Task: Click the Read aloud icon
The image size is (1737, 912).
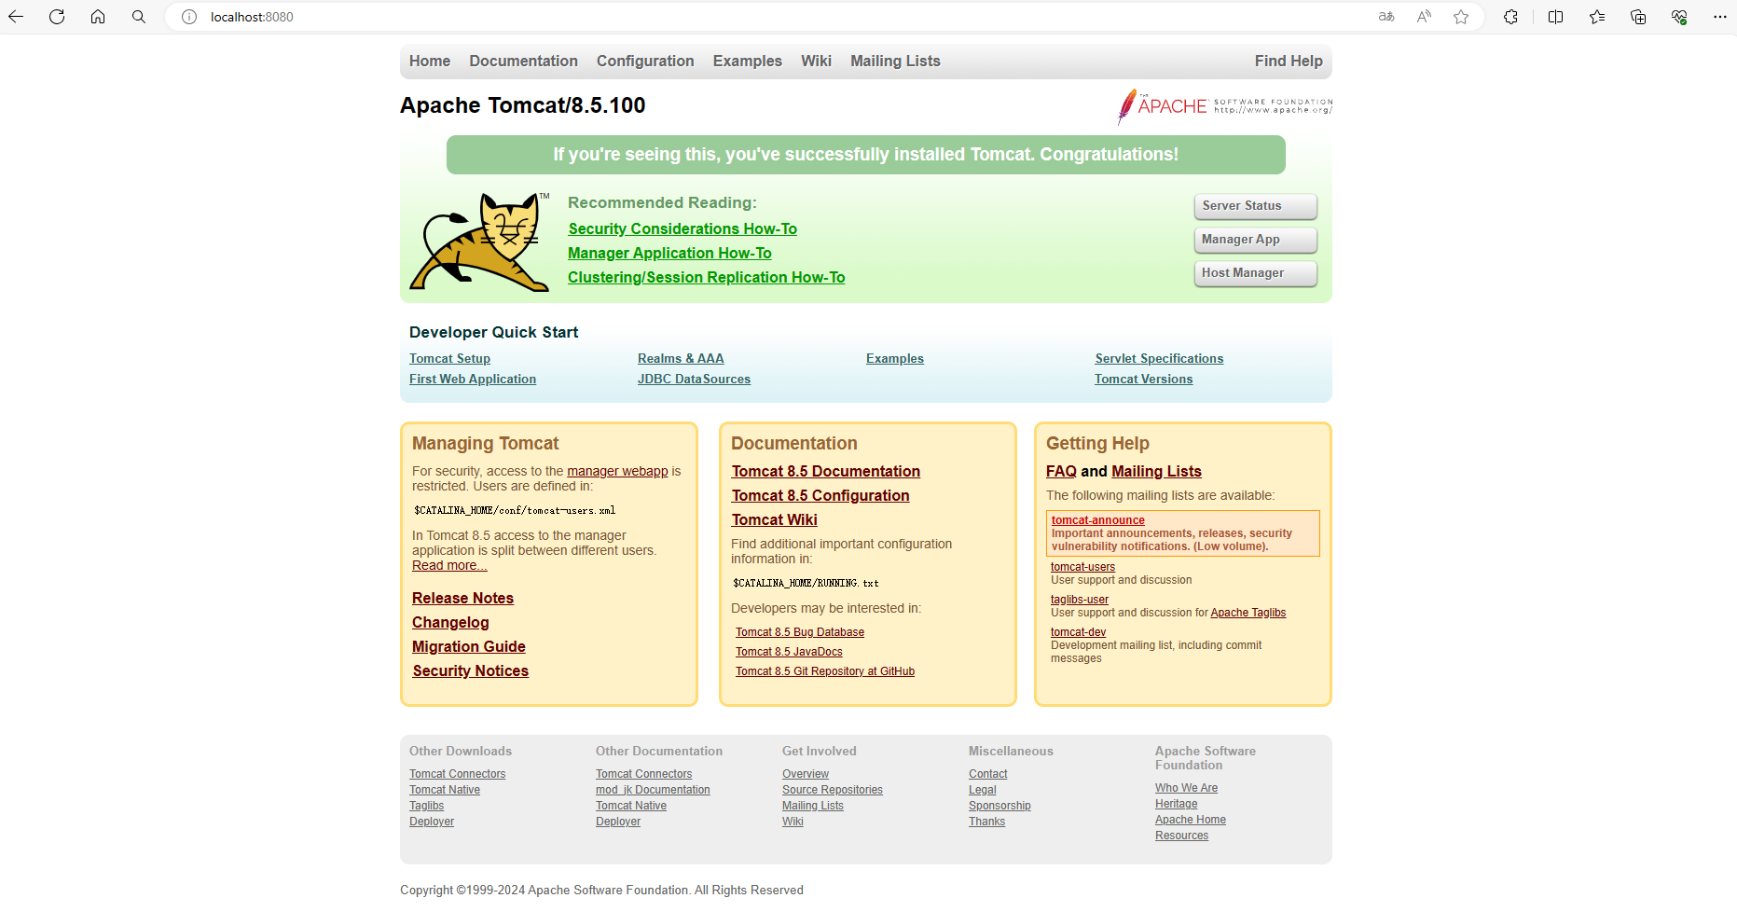Action: 1424,17
